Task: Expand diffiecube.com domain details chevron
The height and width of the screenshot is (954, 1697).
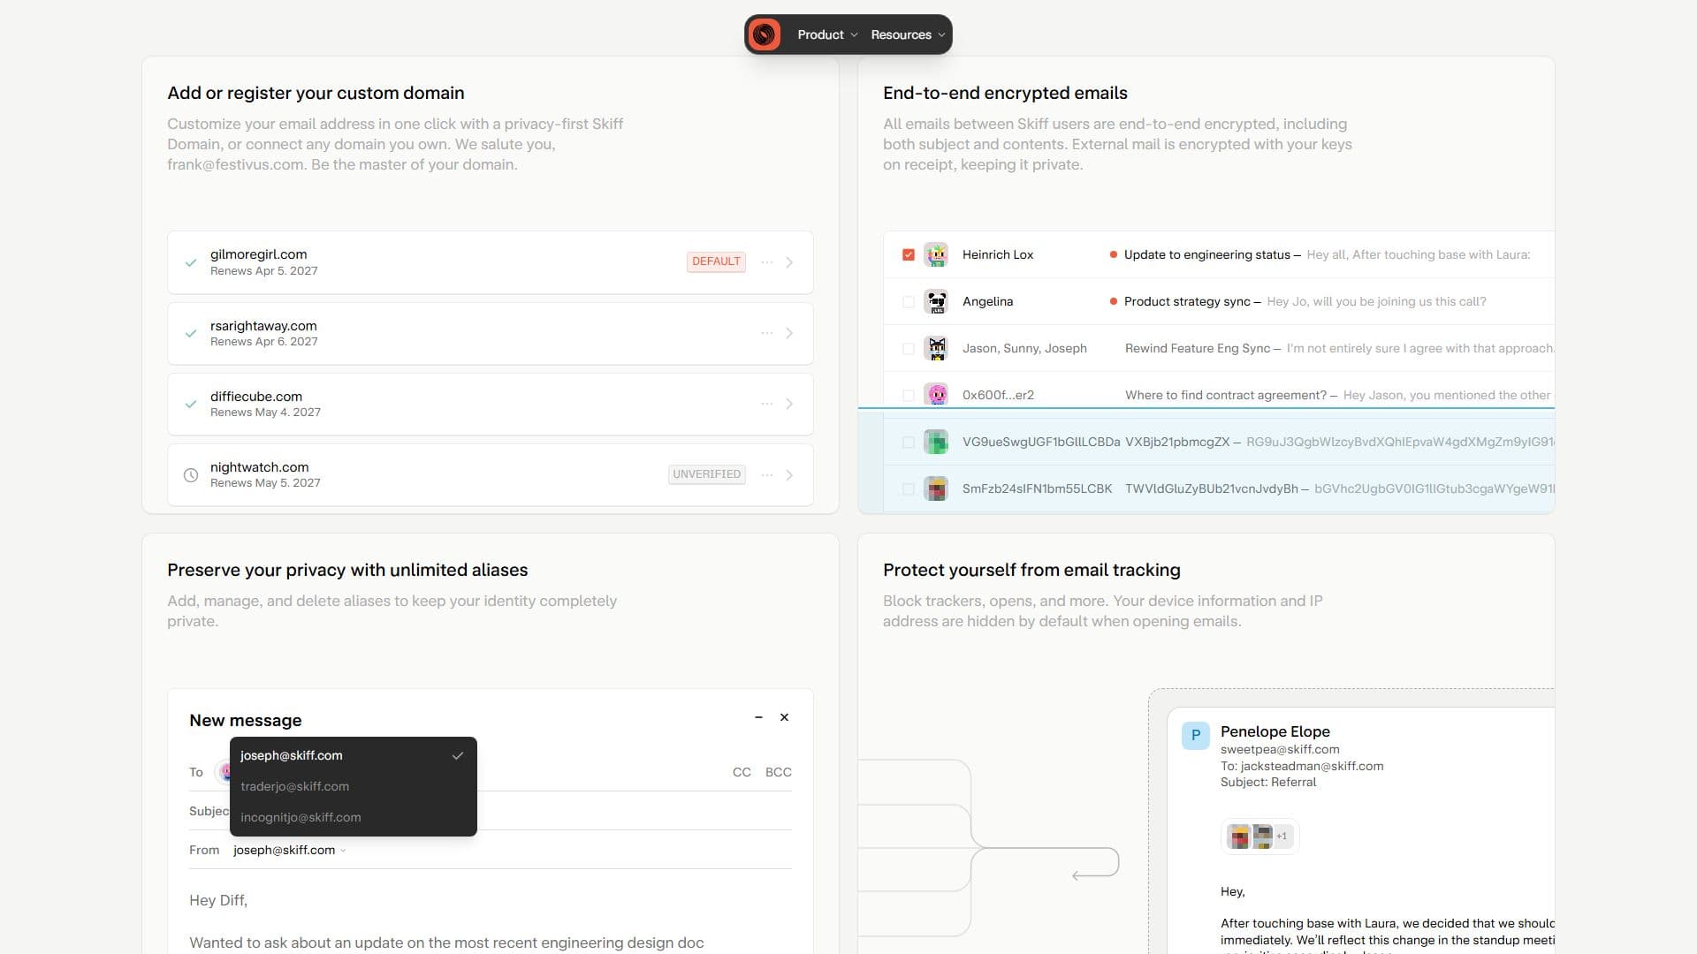Action: tap(789, 404)
